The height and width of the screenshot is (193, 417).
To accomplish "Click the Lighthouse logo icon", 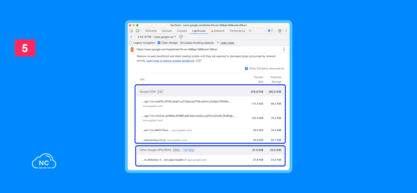I will (x=132, y=49).
